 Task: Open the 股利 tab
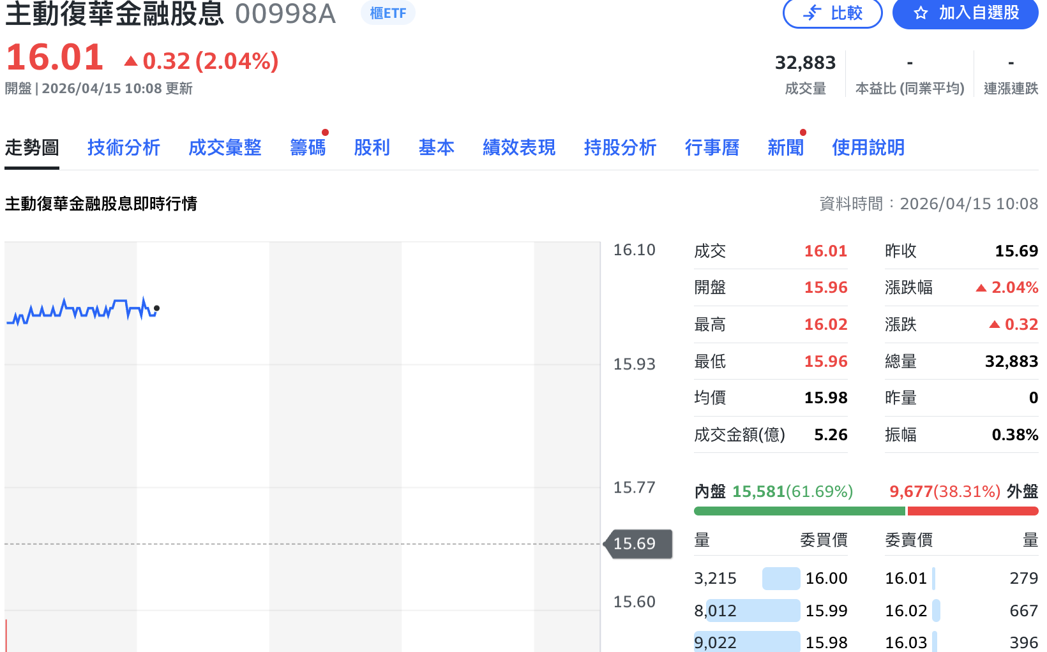pyautogui.click(x=372, y=147)
